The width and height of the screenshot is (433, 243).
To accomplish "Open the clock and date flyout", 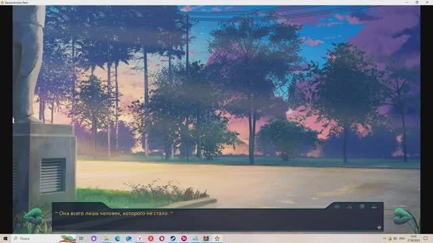I will 413,238.
